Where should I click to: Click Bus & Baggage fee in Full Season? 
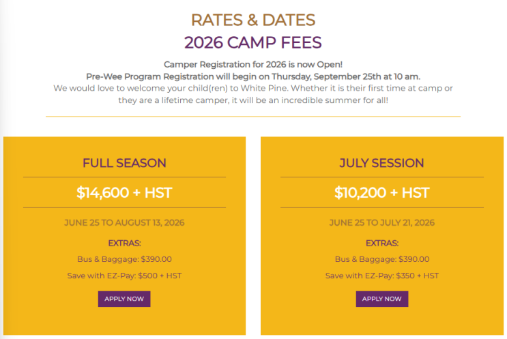pyautogui.click(x=124, y=259)
